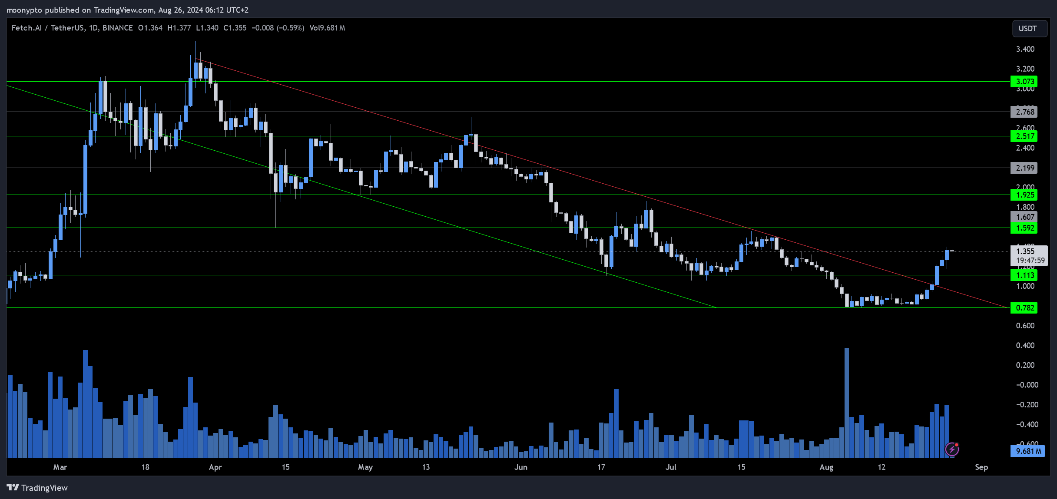Click the publisher line 'moonypto published on TradingView.com'
The width and height of the screenshot is (1057, 499).
point(80,10)
